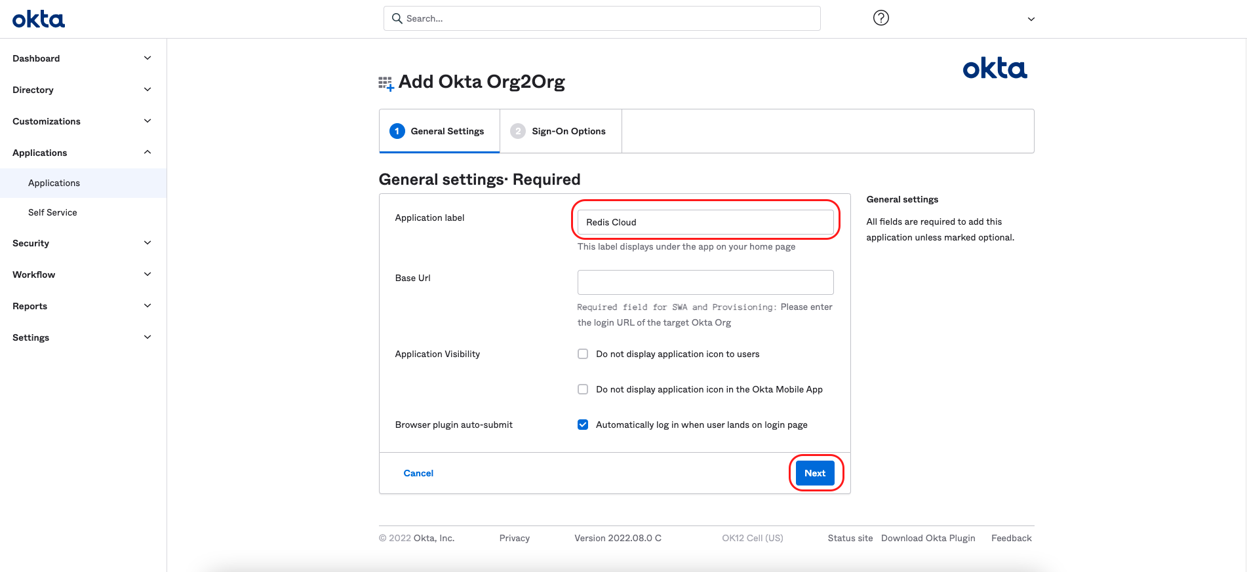Click the add-app grid icon beside title
The width and height of the screenshot is (1247, 572).
click(x=386, y=83)
